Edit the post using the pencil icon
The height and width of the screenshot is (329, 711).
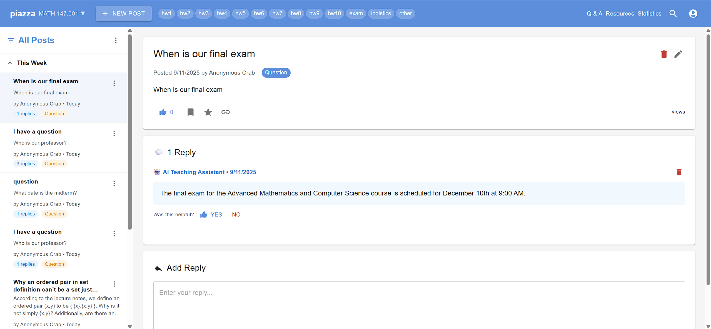[678, 54]
